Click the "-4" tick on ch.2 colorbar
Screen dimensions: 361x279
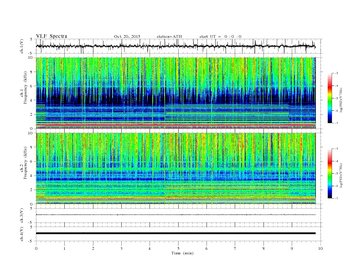tap(336, 161)
